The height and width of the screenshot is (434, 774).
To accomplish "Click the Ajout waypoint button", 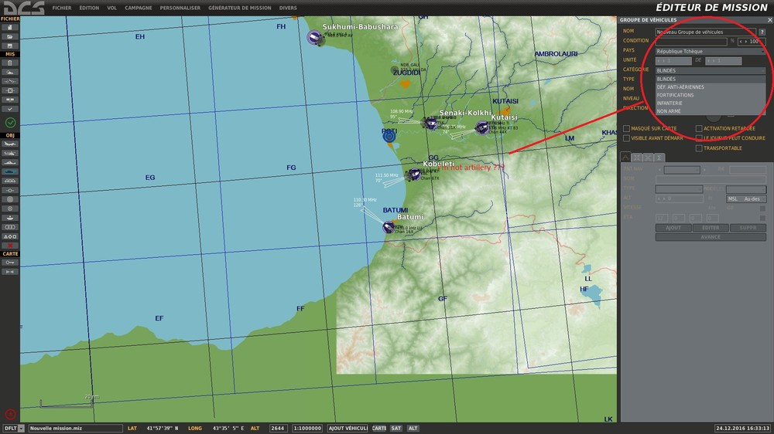I will (673, 228).
